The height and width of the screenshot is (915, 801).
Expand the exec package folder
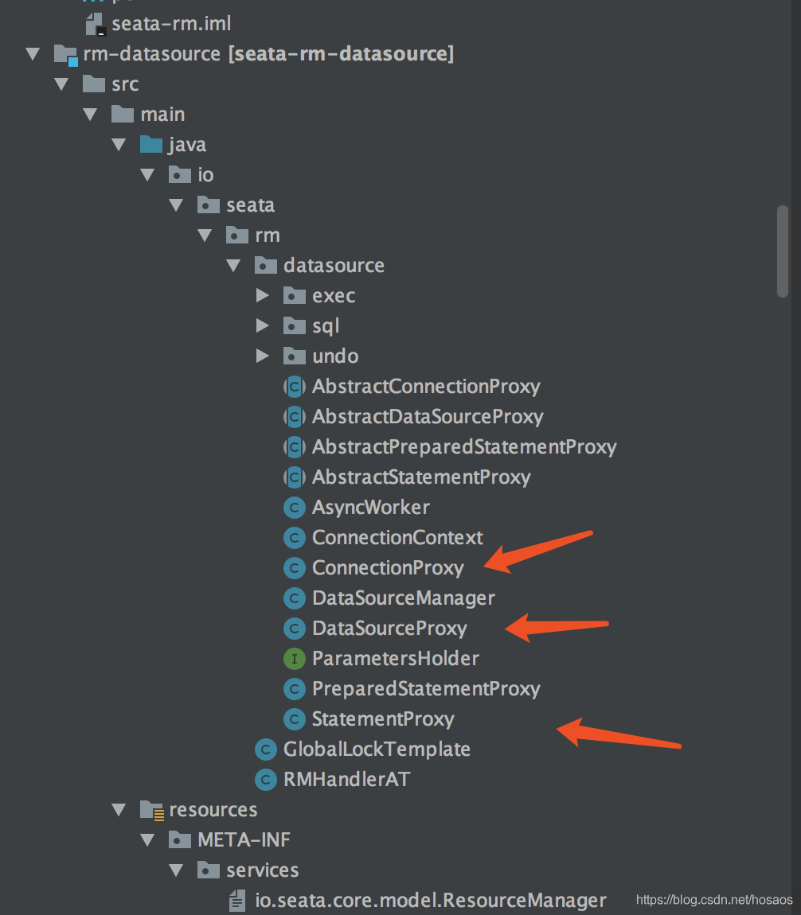click(x=263, y=296)
